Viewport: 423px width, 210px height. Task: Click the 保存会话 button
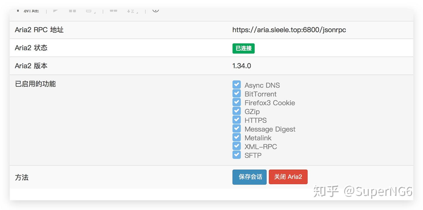click(x=249, y=177)
